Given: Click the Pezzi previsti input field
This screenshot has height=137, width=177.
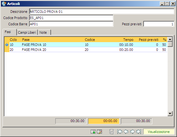Looking at the screenshot, I should tap(159, 24).
